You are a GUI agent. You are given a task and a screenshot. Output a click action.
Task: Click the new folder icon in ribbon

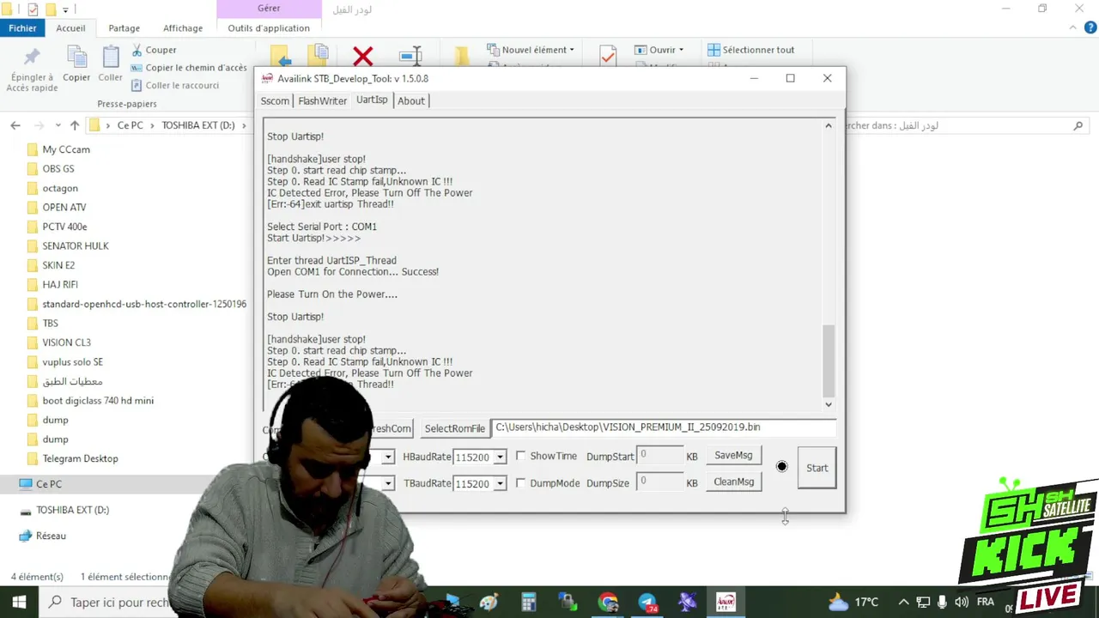coord(462,56)
